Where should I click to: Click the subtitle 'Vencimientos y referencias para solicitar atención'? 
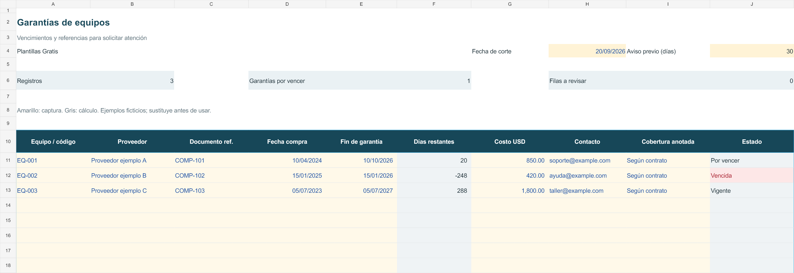tap(82, 38)
